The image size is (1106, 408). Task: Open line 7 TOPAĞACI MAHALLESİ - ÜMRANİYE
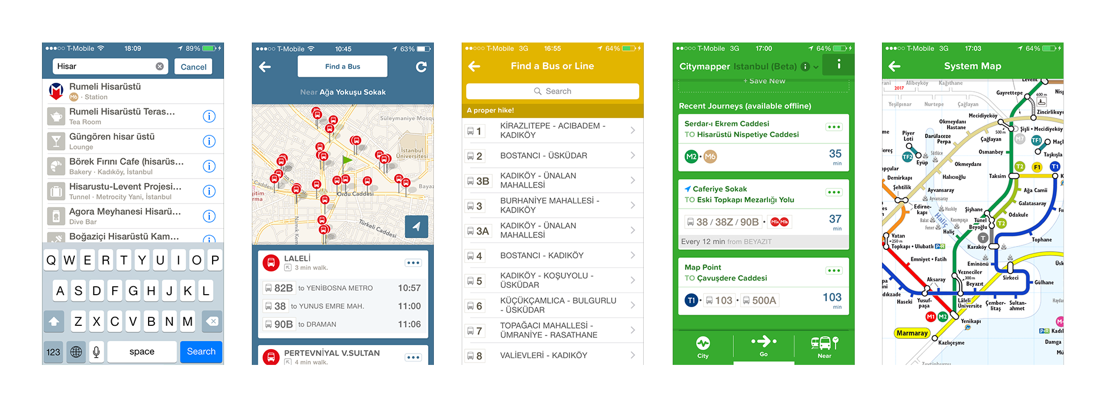coord(552,330)
